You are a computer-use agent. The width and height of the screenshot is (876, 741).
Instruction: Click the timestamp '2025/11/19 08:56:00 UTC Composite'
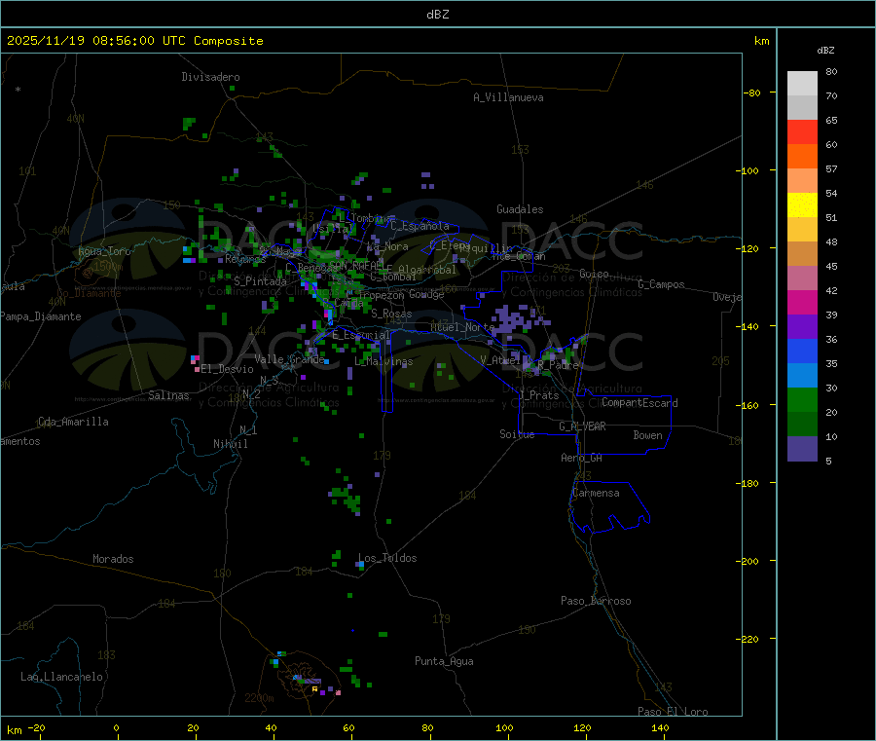[134, 41]
